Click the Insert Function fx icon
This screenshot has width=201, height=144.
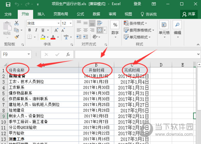(x=68, y=54)
